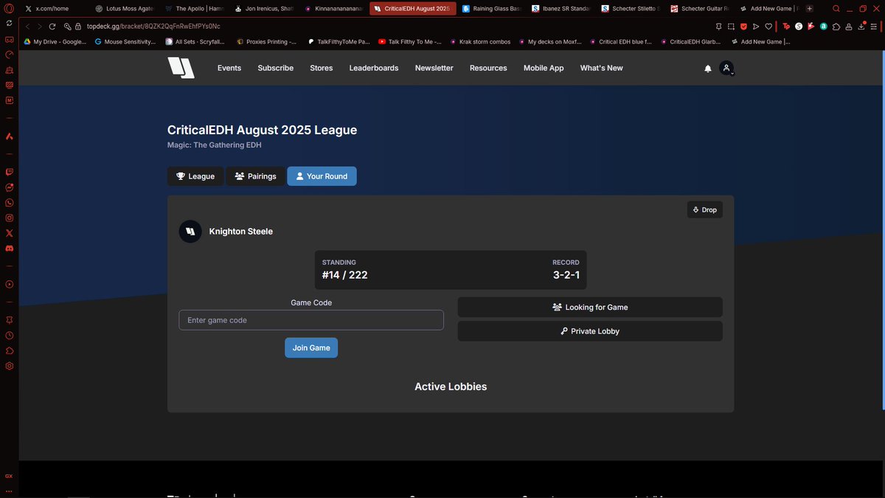Select the League tab
The height and width of the screenshot is (498, 885).
pyautogui.click(x=195, y=176)
